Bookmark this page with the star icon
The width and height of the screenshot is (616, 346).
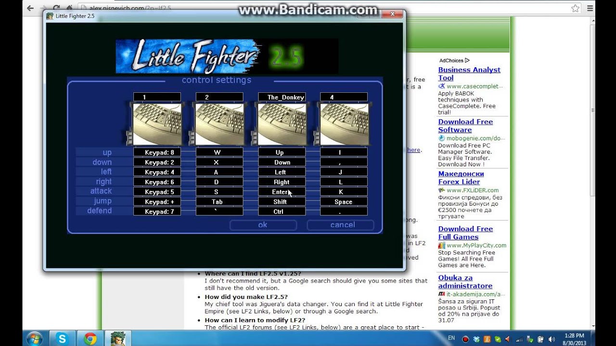click(575, 8)
